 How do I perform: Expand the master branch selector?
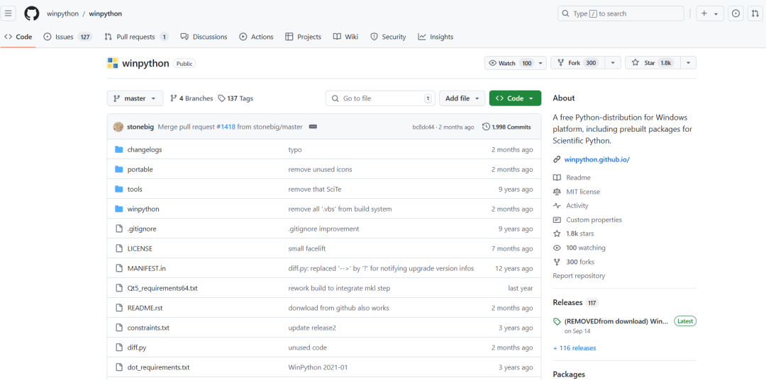[x=135, y=98]
